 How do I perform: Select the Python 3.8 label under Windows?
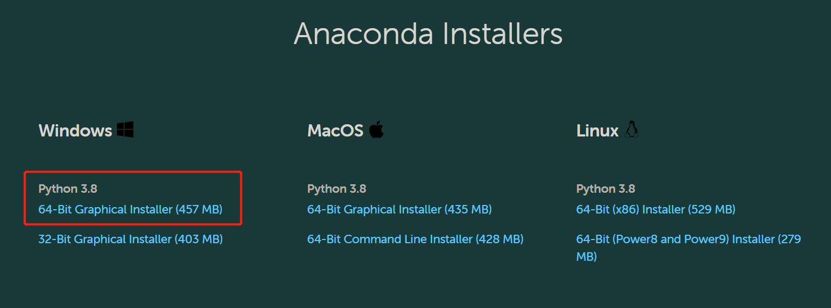(68, 189)
